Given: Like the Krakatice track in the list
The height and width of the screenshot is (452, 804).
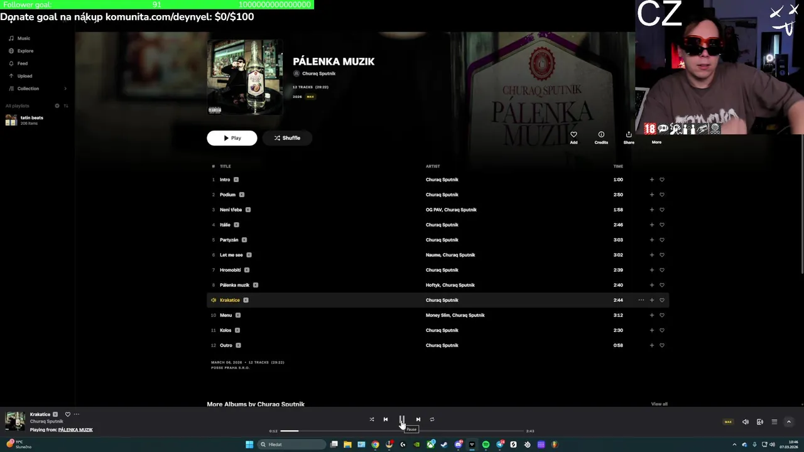Looking at the screenshot, I should [x=661, y=300].
